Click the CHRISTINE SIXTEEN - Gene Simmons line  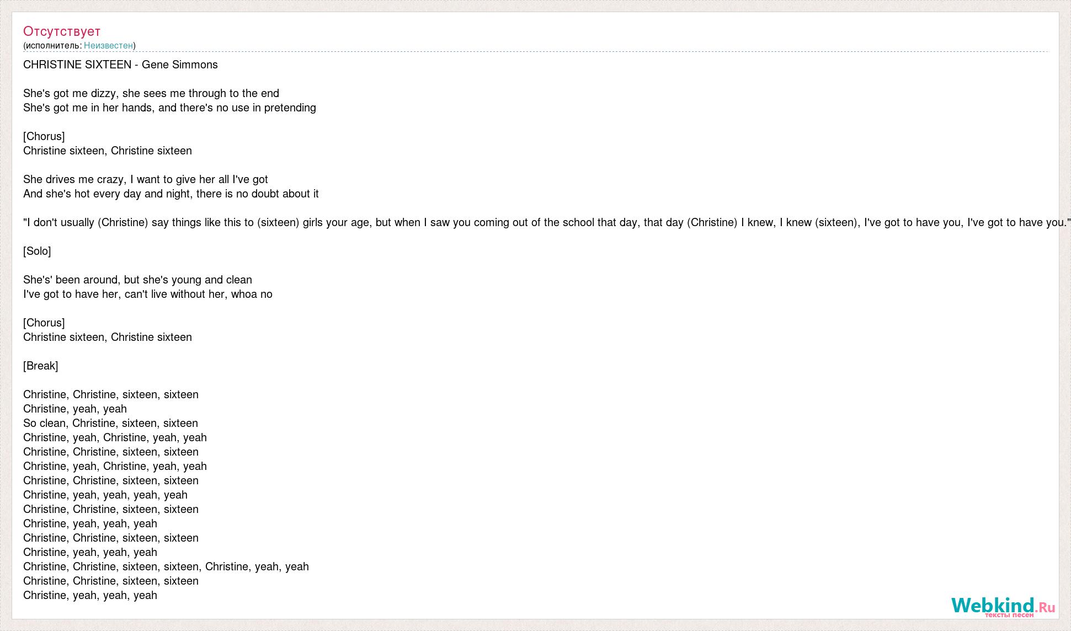click(x=120, y=65)
